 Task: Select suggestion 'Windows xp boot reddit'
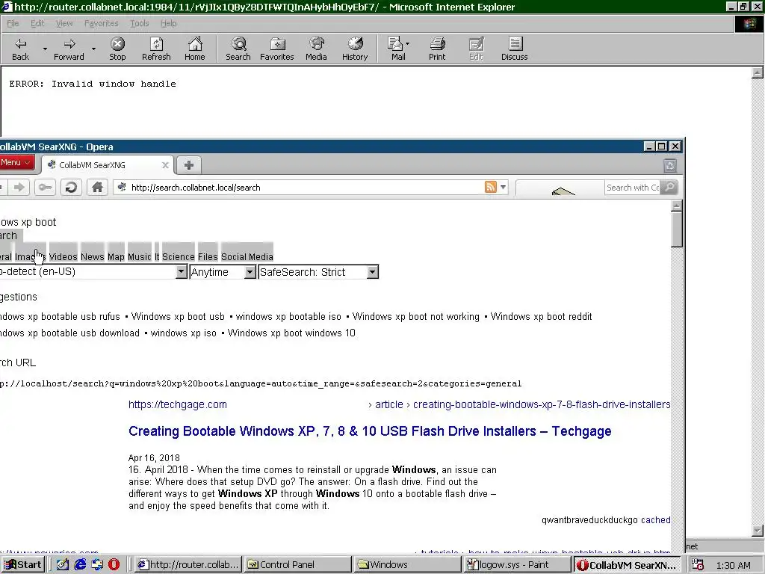[541, 316]
